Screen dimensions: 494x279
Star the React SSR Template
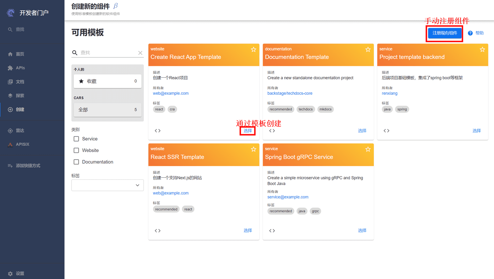click(x=254, y=149)
